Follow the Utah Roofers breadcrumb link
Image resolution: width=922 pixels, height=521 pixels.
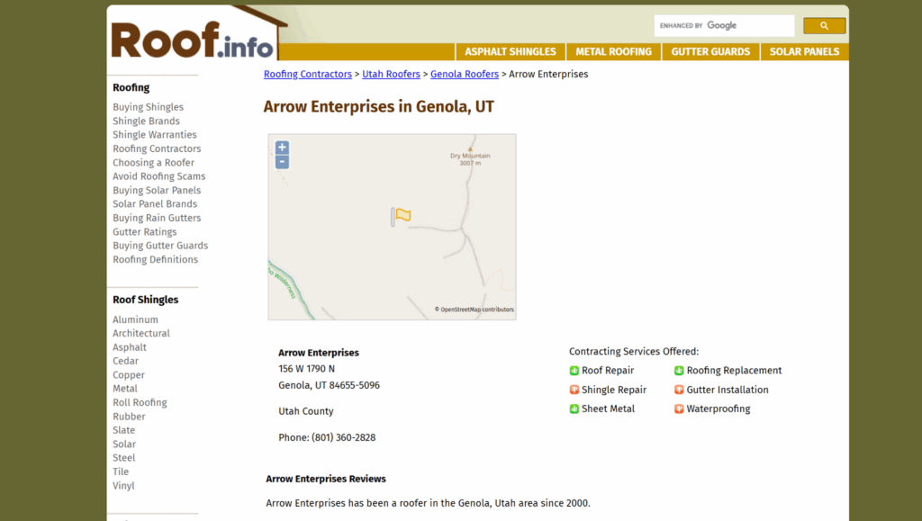pos(391,75)
